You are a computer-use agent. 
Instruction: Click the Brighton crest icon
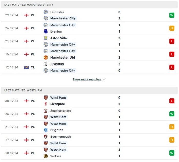[x=46, y=130]
